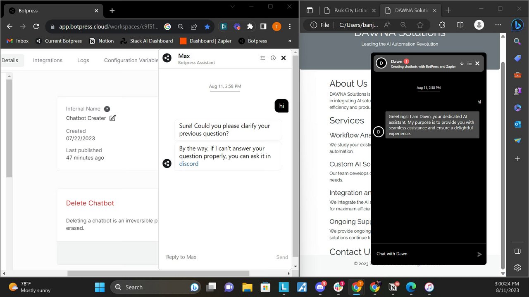Open Bing Copilot sidebar button
This screenshot has height=297, width=529.
[517, 25]
